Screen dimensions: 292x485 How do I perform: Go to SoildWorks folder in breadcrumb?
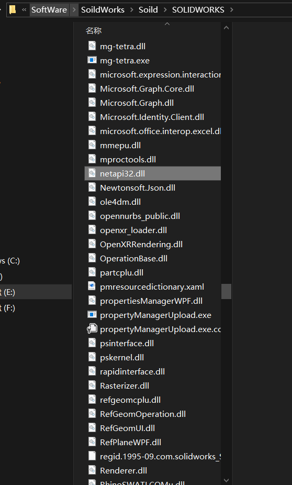point(103,10)
